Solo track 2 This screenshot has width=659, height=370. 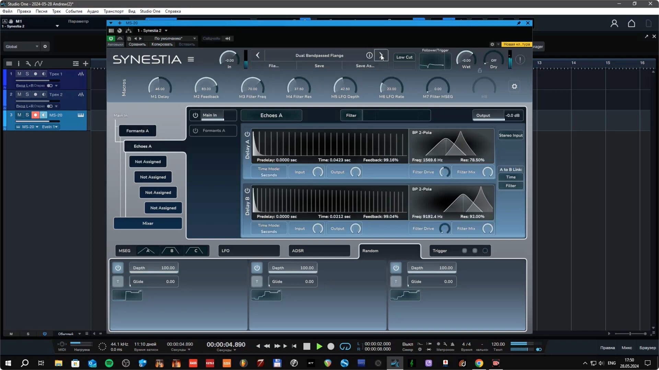[27, 94]
